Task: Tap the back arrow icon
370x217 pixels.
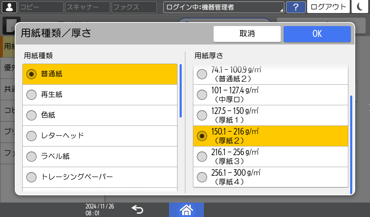Action: click(x=137, y=209)
